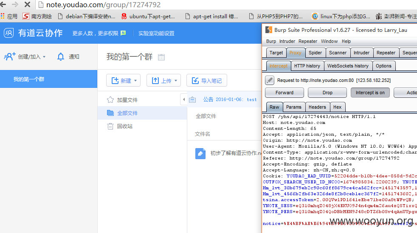Open the ubuntu下apt-get bookmark
The width and height of the screenshot is (417, 233).
148,16
